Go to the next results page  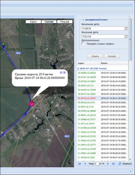tap(108, 164)
